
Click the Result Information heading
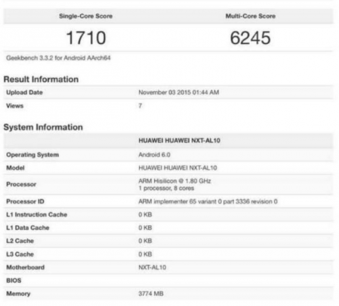point(41,79)
